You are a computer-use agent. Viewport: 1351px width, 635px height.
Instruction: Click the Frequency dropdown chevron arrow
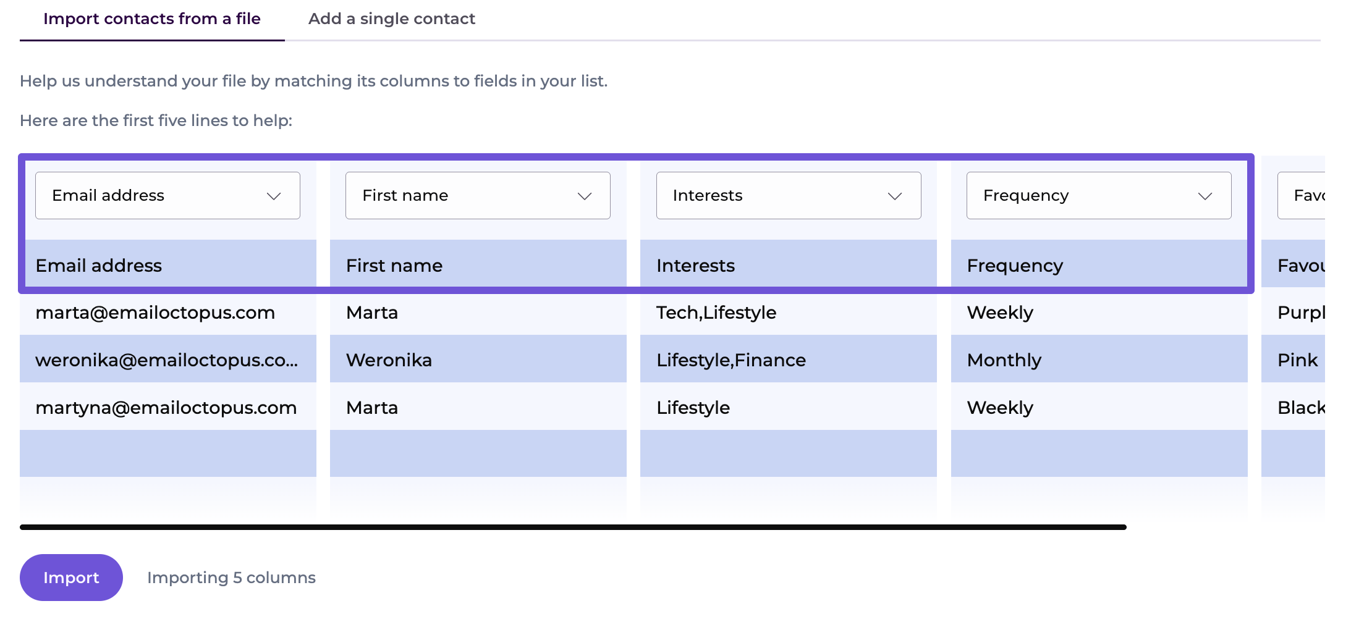click(x=1205, y=196)
